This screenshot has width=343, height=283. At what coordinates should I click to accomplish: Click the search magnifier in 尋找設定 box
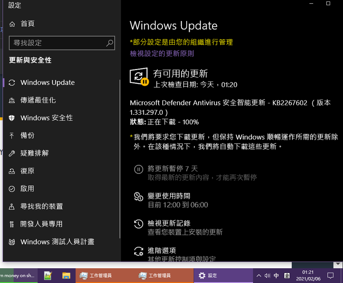coord(110,43)
